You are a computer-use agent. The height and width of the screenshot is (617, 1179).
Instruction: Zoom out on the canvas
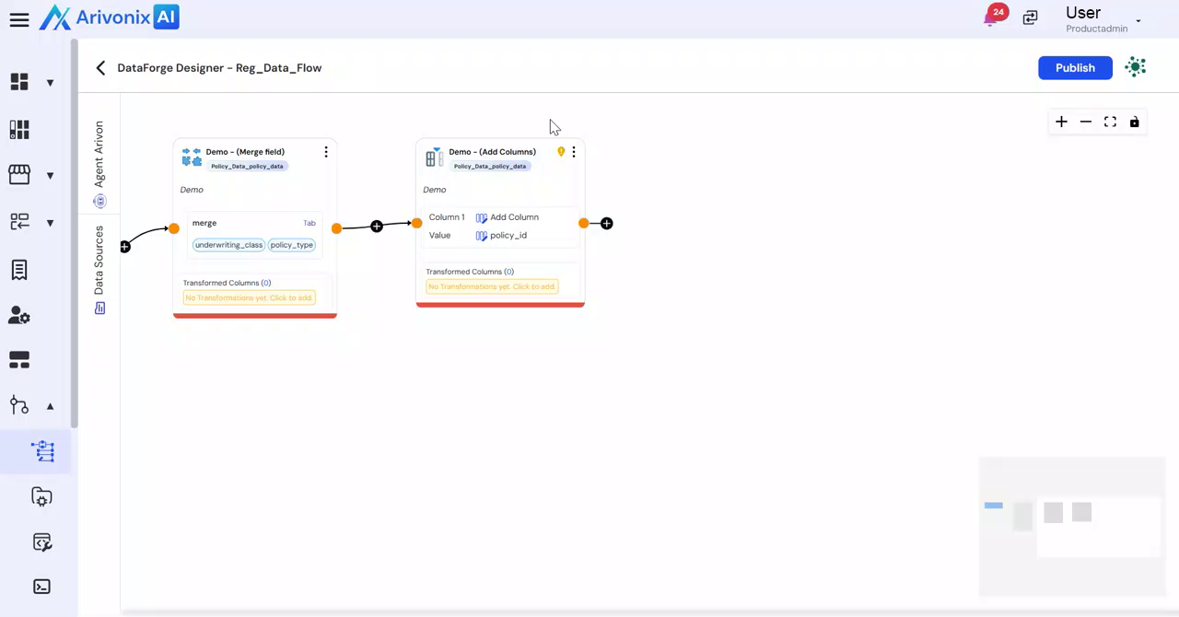pos(1086,122)
